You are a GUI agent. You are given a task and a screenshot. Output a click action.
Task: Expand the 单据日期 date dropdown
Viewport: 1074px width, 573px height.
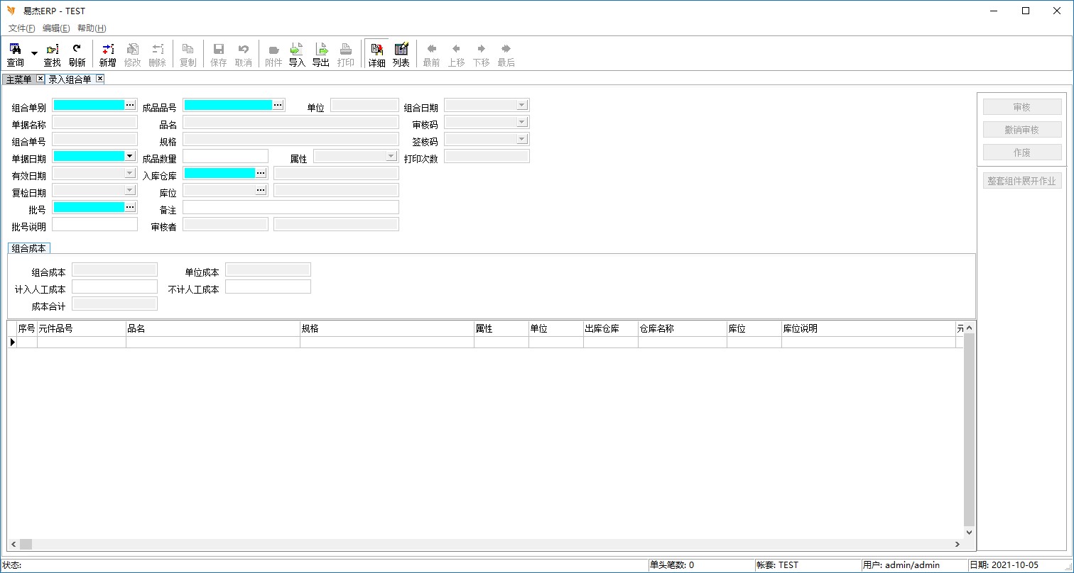pos(129,156)
